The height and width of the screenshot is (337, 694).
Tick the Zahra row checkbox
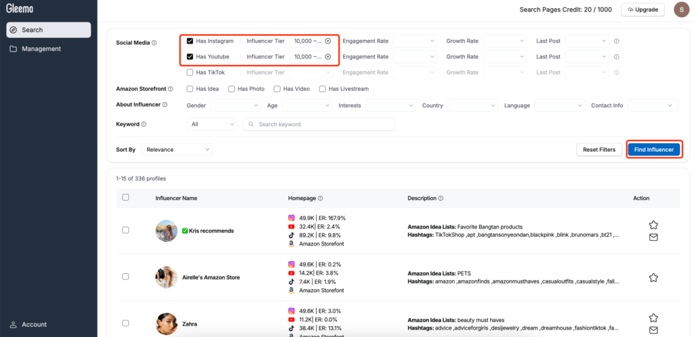click(x=125, y=323)
